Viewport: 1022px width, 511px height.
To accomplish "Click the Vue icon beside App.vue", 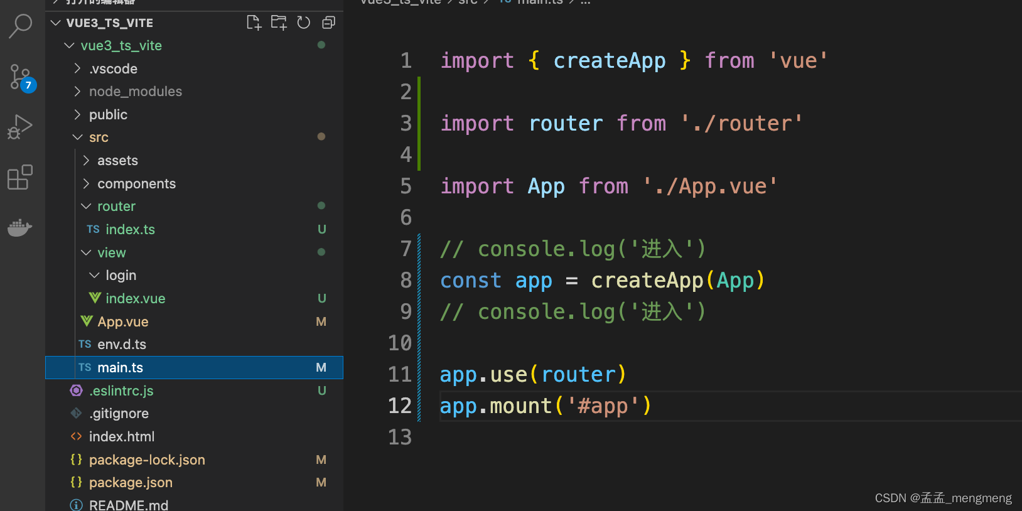I will (x=87, y=321).
